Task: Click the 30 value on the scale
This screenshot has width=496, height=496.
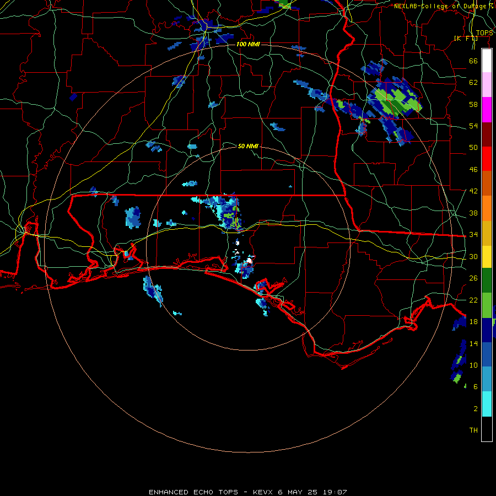Action: [x=473, y=256]
